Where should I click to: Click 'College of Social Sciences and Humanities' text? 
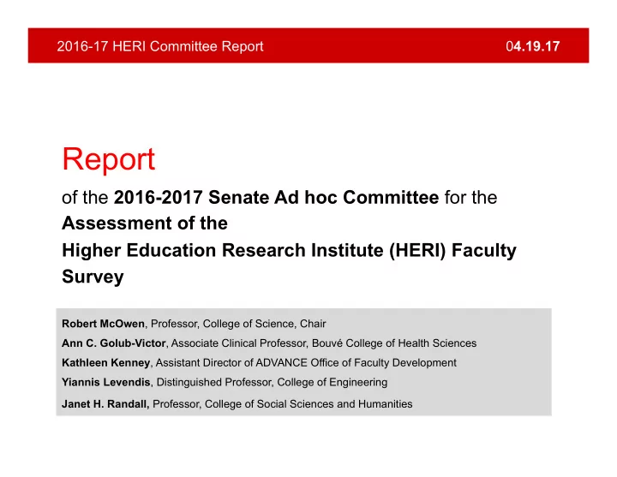[308, 404]
